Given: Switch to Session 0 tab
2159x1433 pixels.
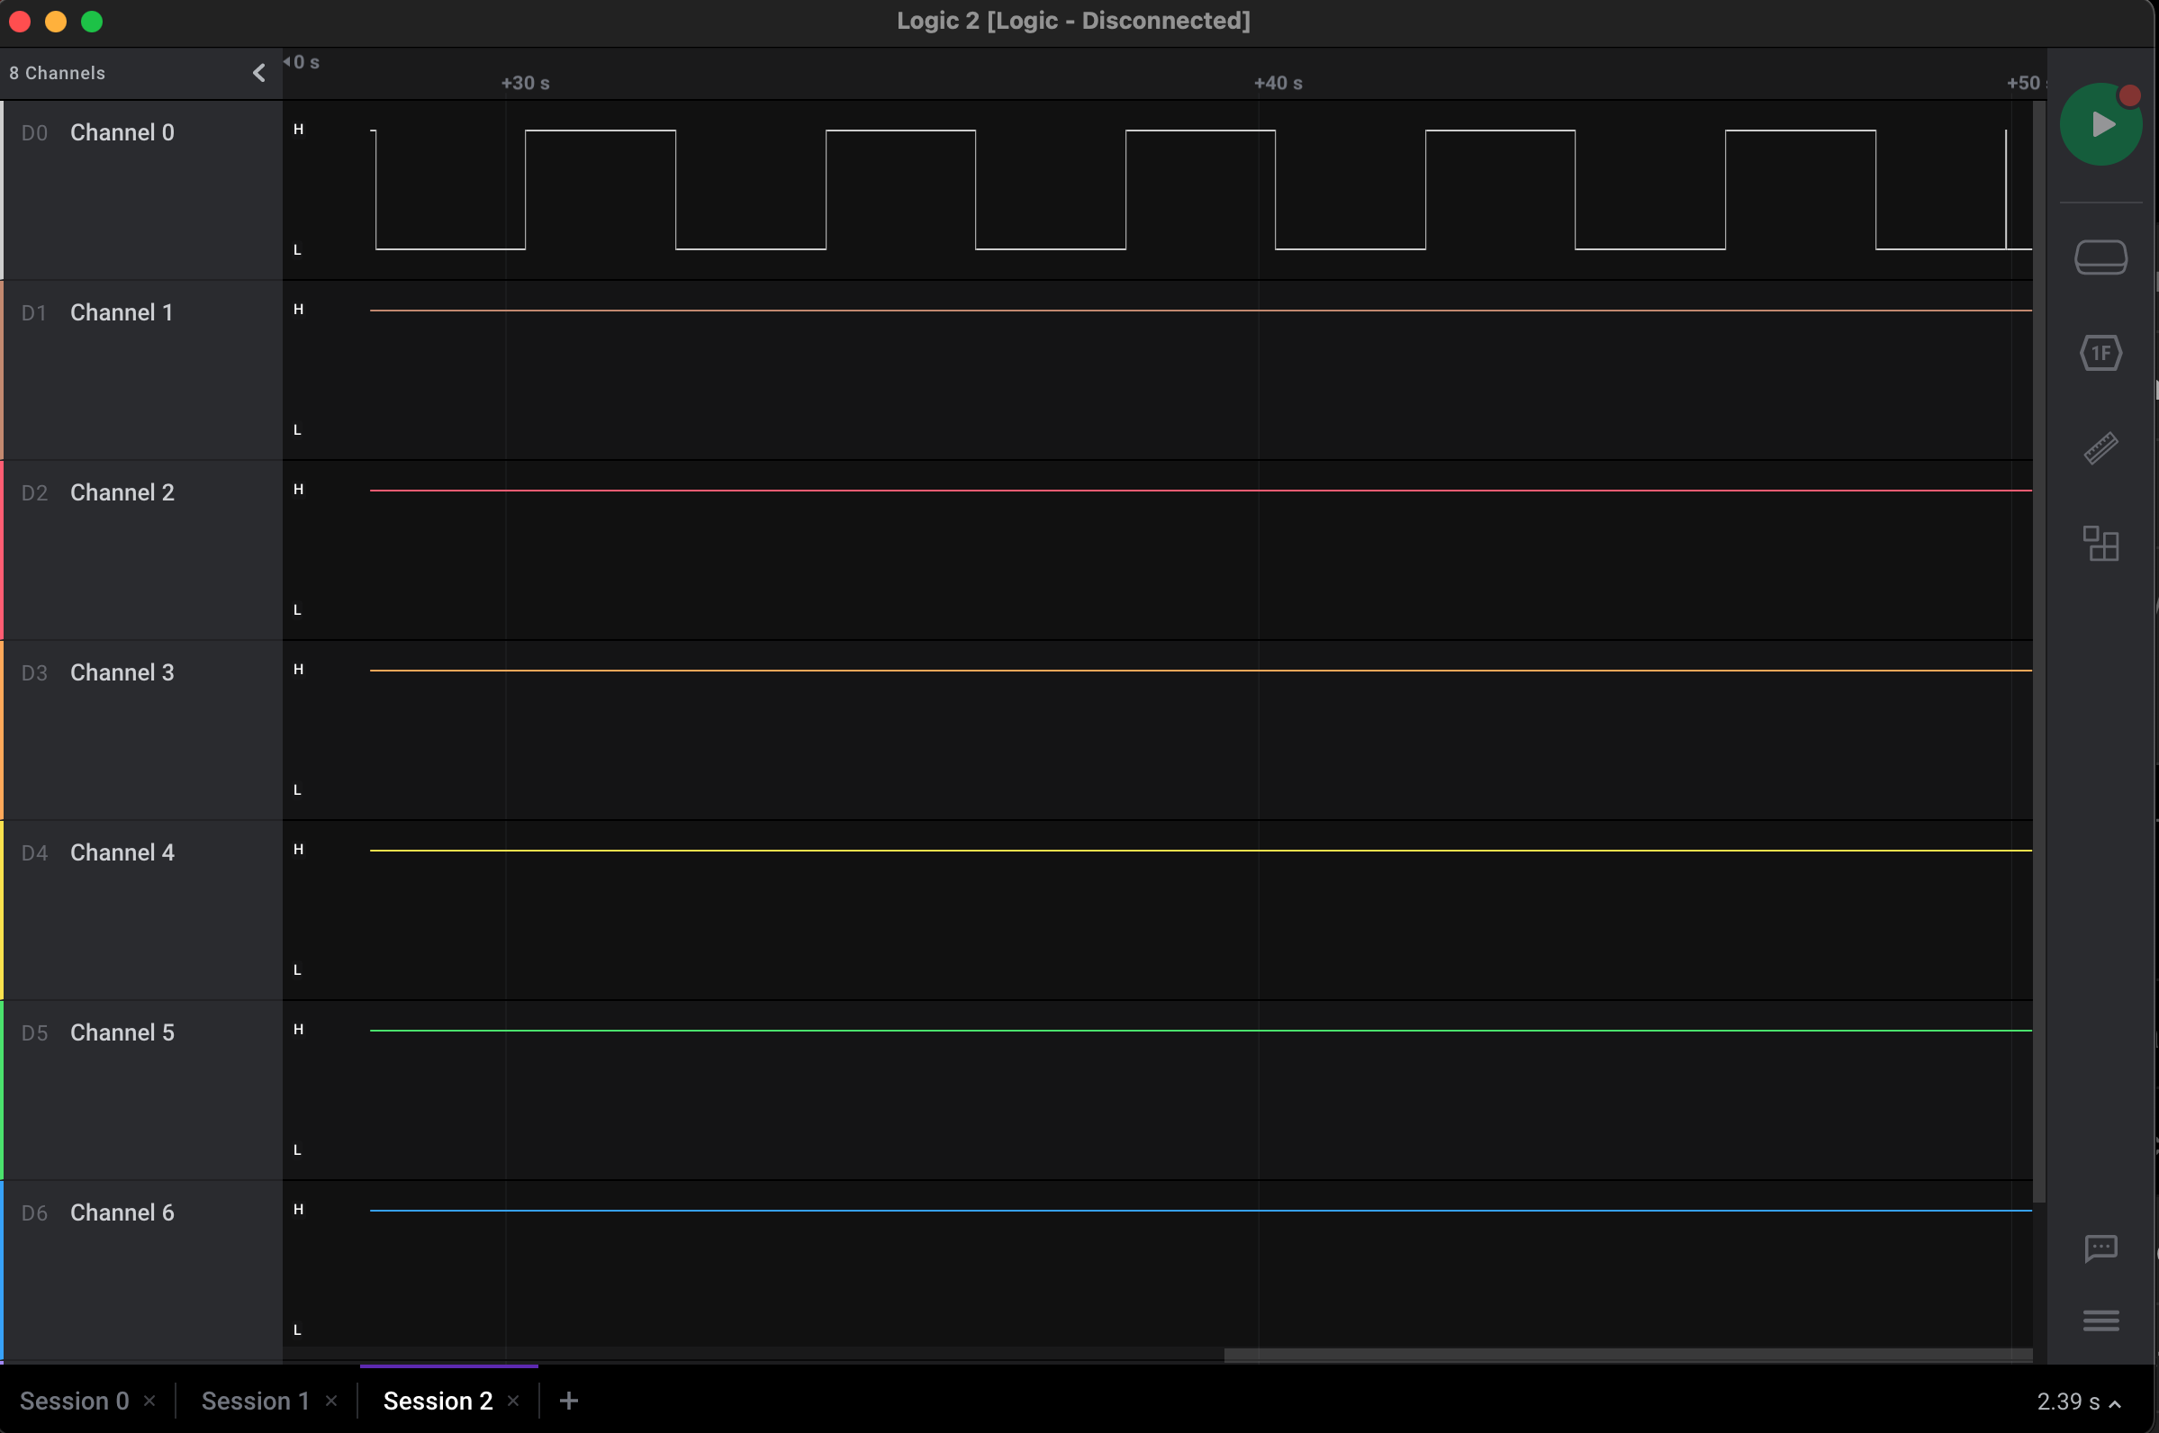Looking at the screenshot, I should (74, 1401).
